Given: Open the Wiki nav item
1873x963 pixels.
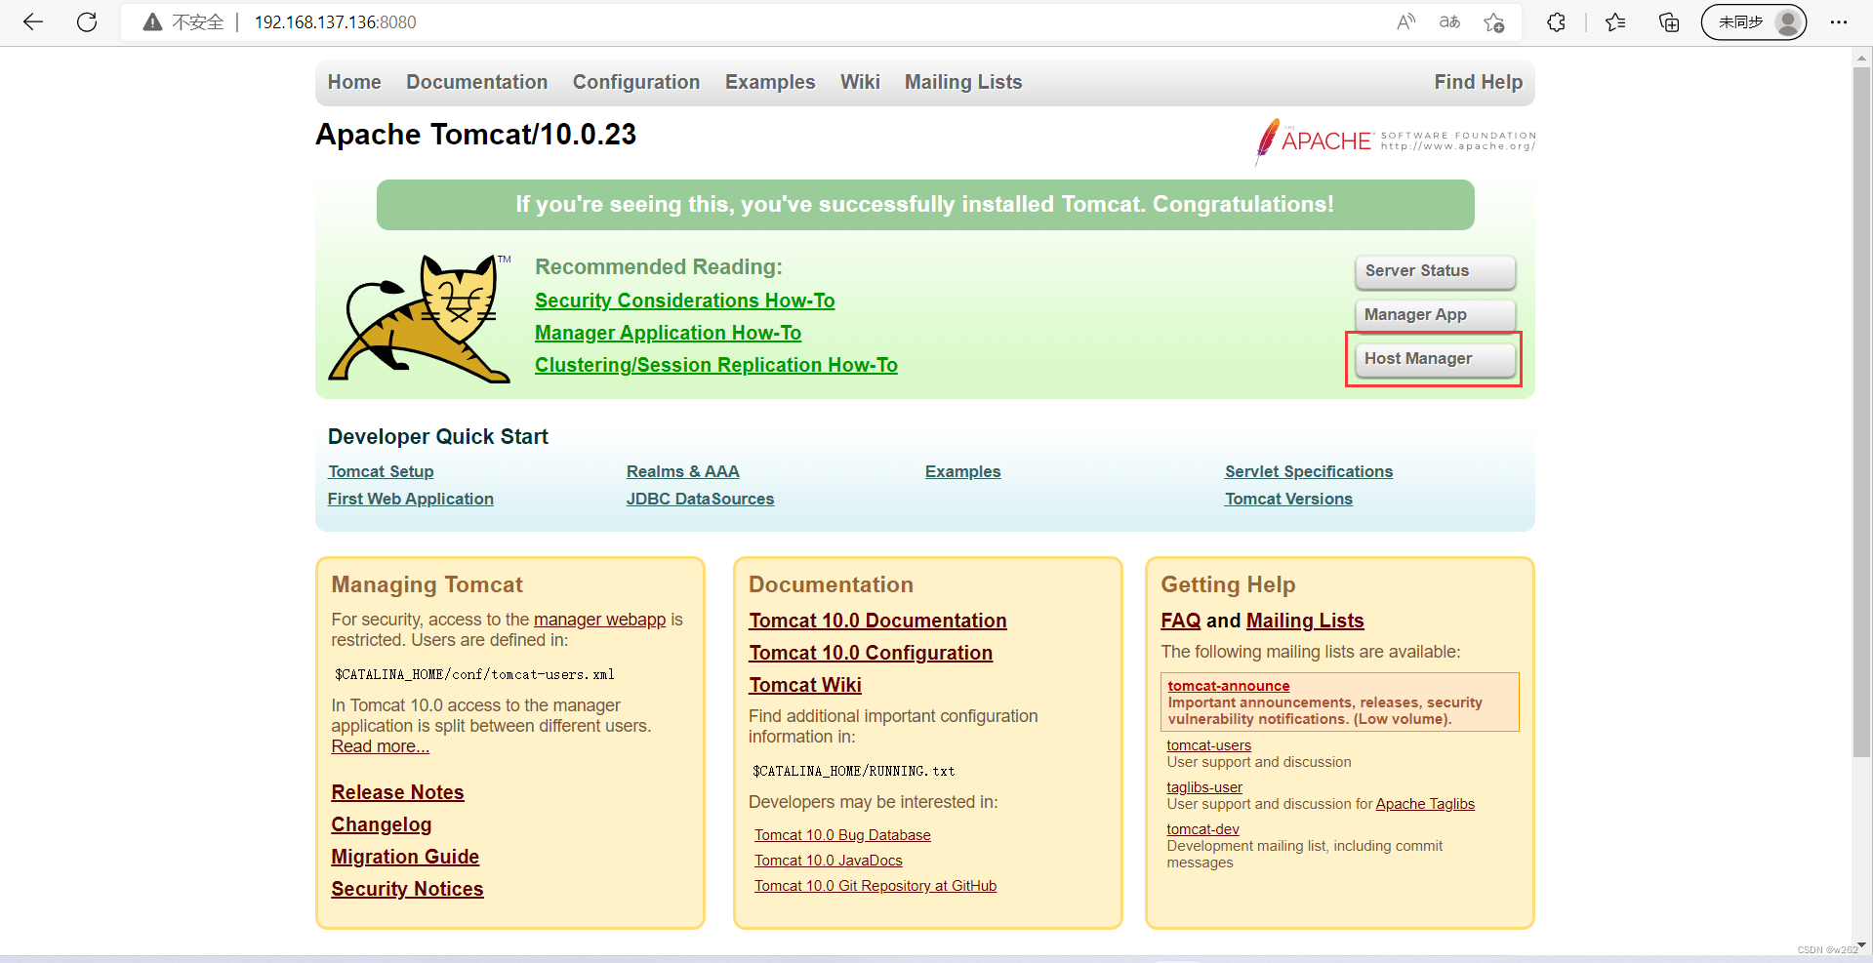Looking at the screenshot, I should (860, 82).
